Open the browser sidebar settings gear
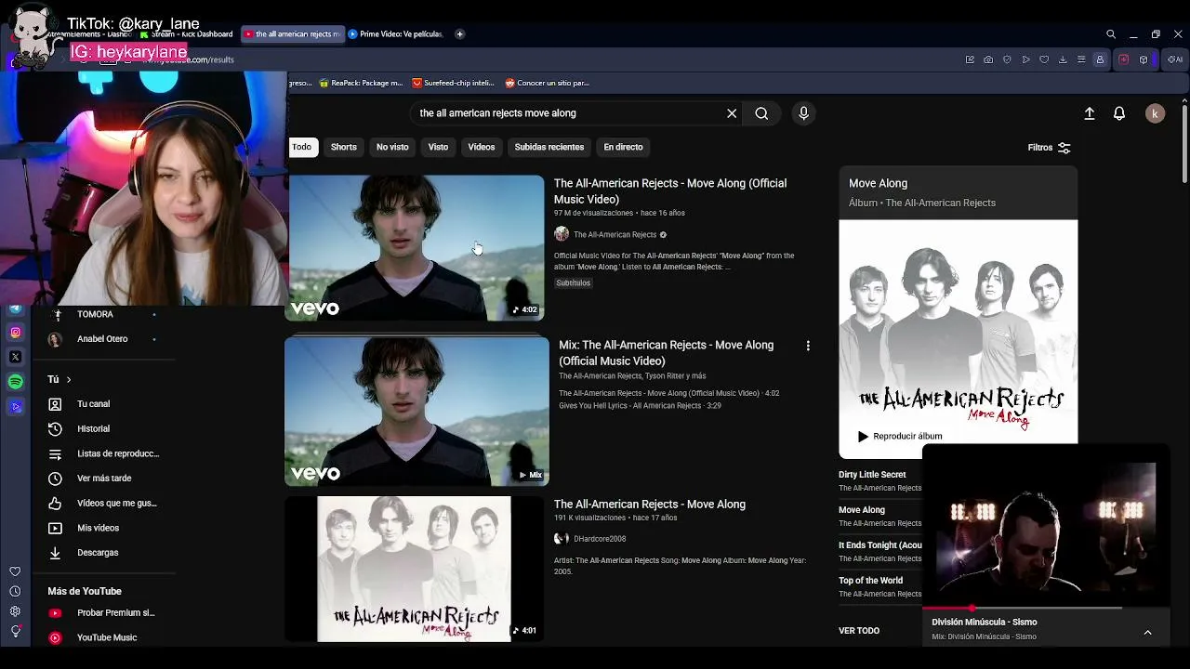This screenshot has height=669, width=1190. [x=15, y=611]
